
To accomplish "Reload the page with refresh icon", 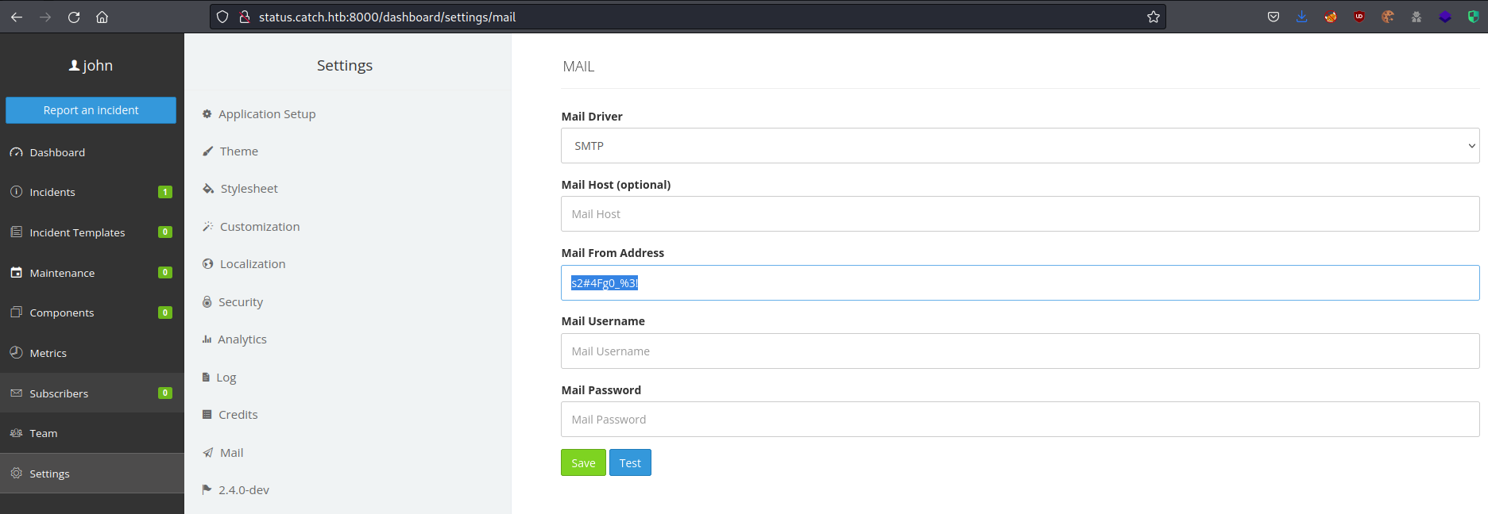I will pyautogui.click(x=74, y=17).
